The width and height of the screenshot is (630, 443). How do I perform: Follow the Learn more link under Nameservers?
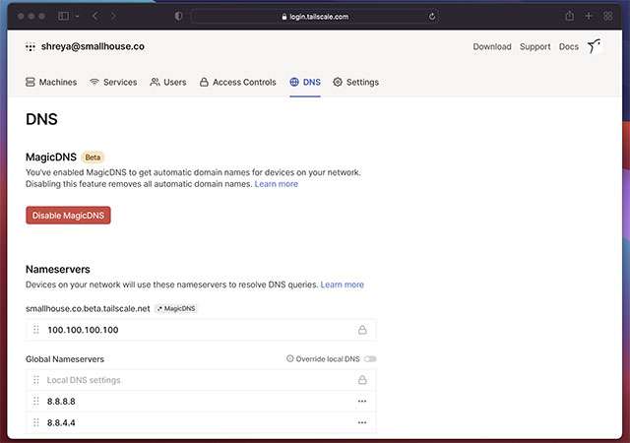(342, 285)
